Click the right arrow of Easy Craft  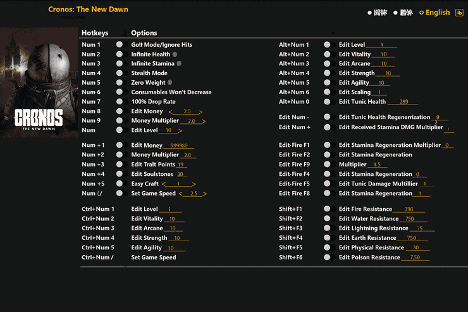(x=194, y=184)
